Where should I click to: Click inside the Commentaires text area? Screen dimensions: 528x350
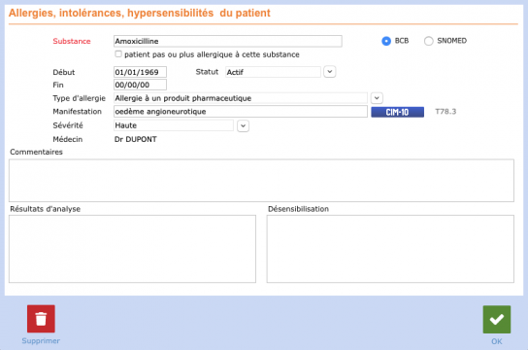click(x=261, y=181)
